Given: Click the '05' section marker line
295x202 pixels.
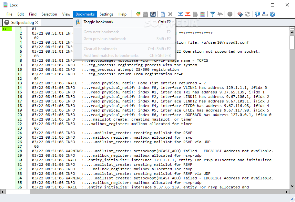Looking at the screenshot, I should [x=36, y=128].
